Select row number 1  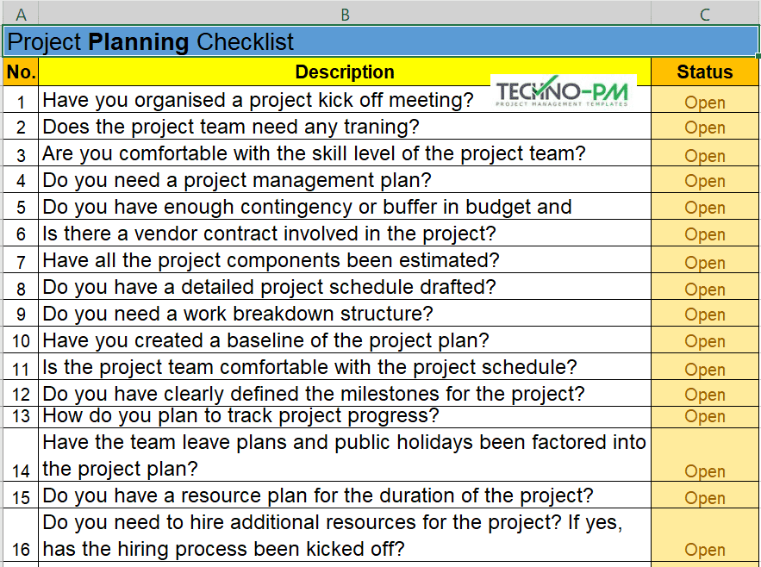(x=21, y=102)
